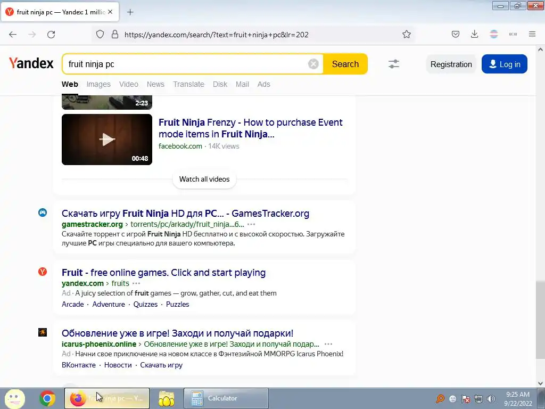Screen dimensions: 545x409
Task: Open the Firefox application menu
Action: (x=532, y=34)
